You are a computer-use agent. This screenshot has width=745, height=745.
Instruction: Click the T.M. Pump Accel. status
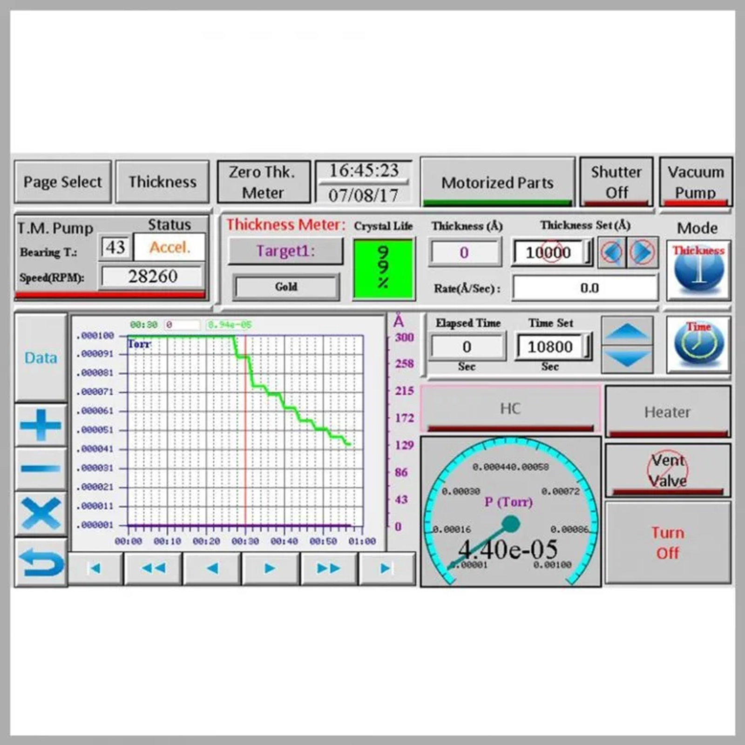169,247
